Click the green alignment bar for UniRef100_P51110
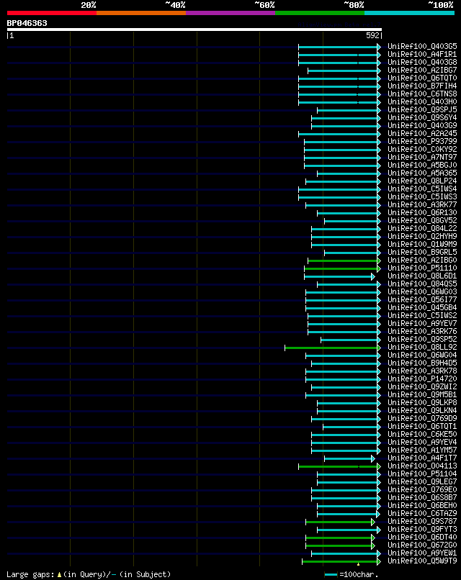The image size is (461, 580). 342,269
